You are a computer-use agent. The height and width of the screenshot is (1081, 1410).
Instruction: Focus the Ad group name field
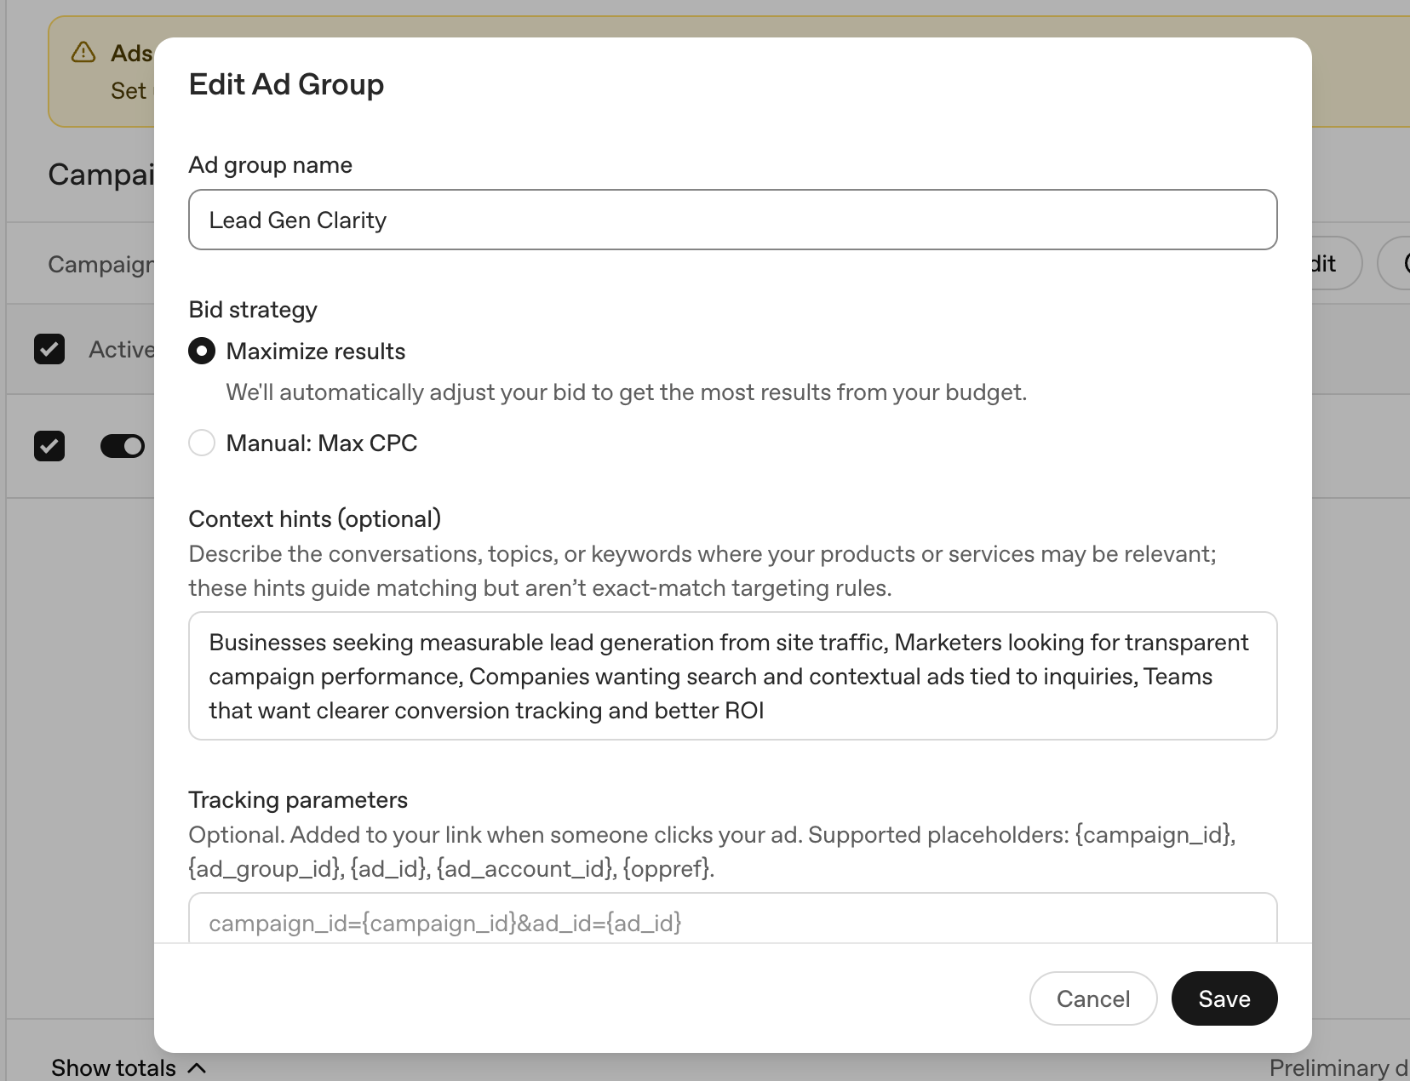click(732, 220)
